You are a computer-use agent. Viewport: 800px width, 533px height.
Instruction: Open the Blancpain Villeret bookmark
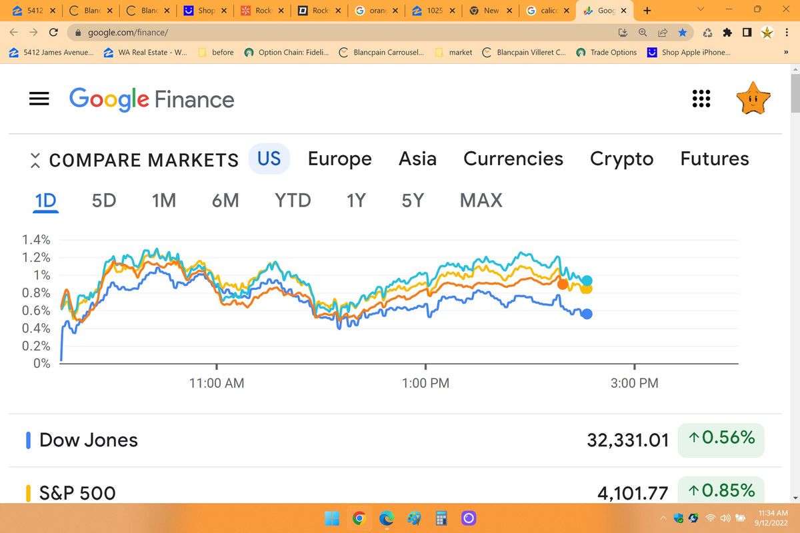click(x=523, y=52)
